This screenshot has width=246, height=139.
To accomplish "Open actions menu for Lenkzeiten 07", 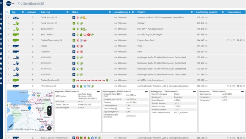I will (x=32, y=29).
